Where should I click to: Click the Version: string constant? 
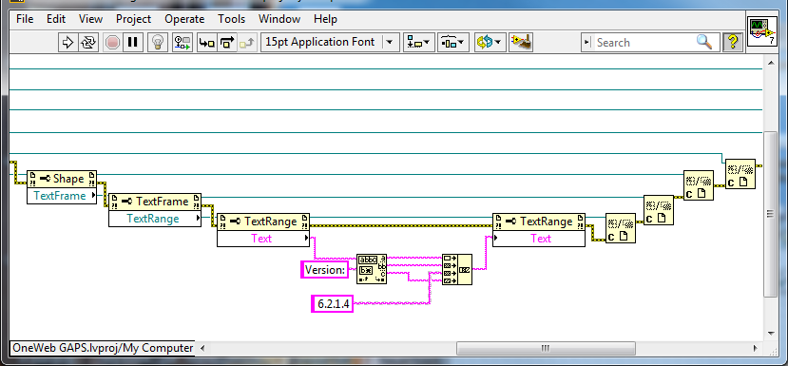point(325,269)
